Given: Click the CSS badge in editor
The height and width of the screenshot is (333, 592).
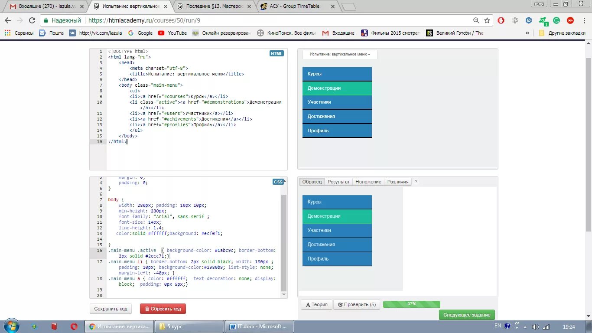Looking at the screenshot, I should click(278, 182).
